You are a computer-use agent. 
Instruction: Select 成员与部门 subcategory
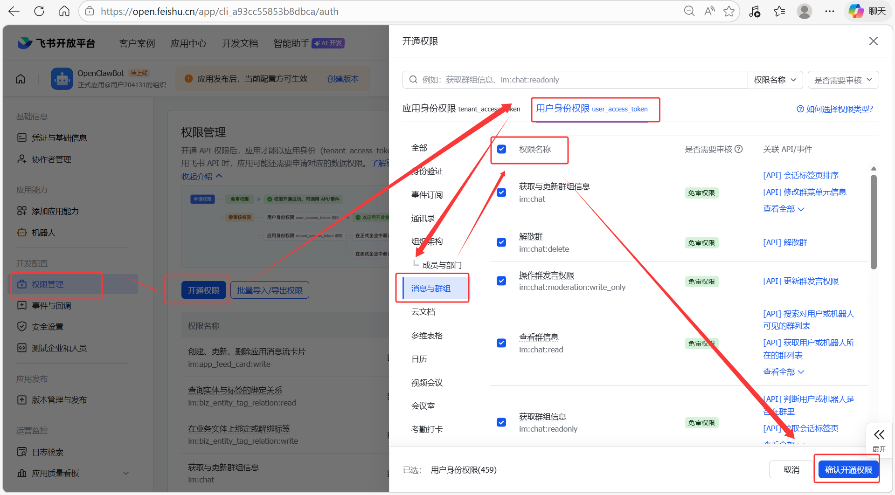442,265
